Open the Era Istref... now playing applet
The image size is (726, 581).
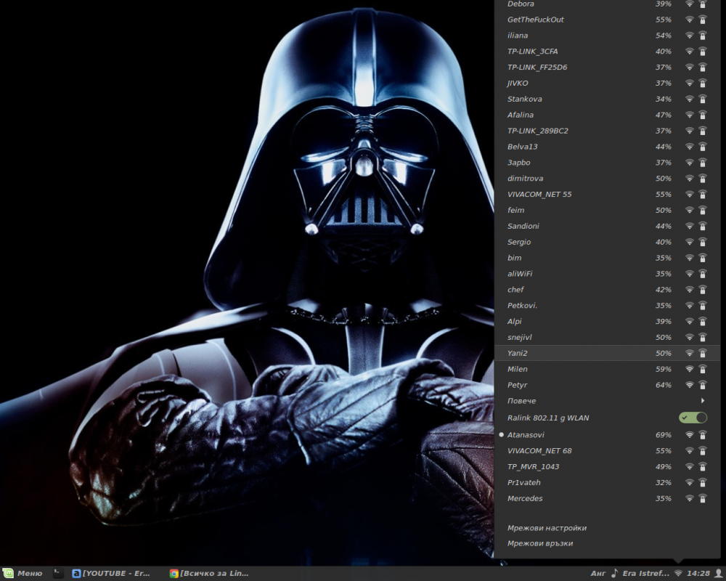pyautogui.click(x=645, y=573)
